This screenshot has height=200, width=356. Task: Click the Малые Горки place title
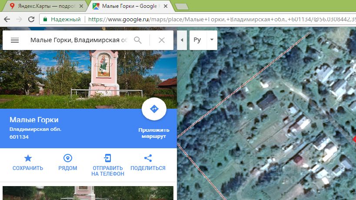(x=34, y=120)
